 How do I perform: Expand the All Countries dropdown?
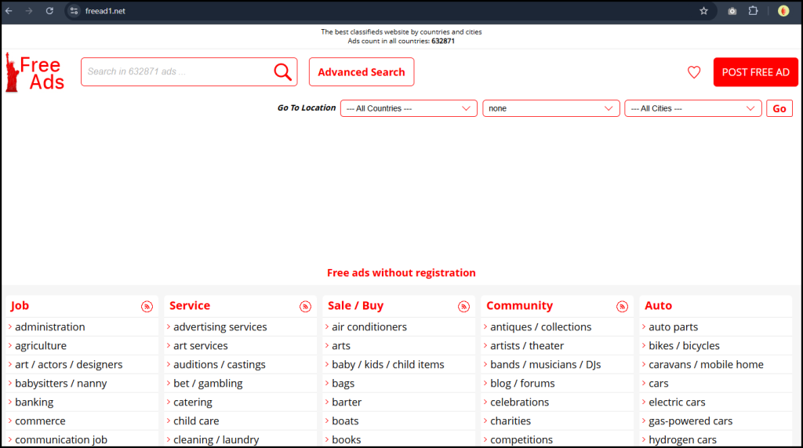coord(409,108)
